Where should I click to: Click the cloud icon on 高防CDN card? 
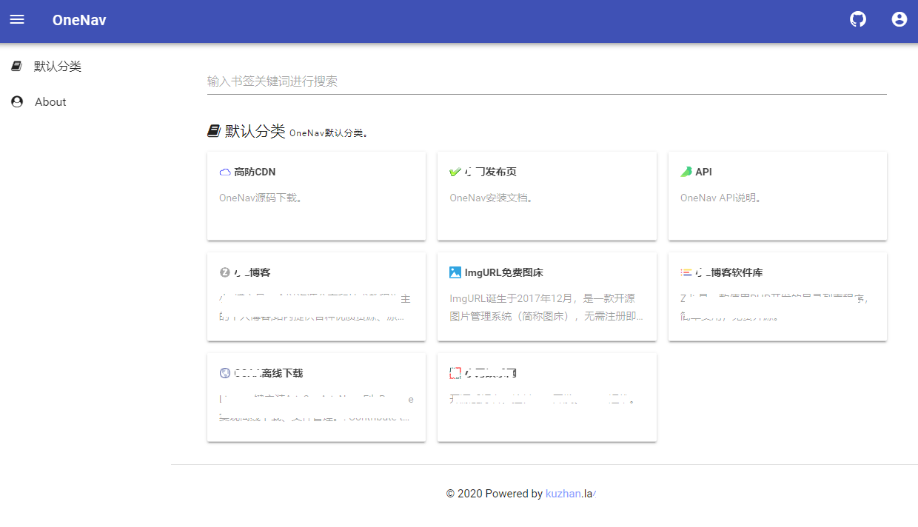(x=224, y=171)
